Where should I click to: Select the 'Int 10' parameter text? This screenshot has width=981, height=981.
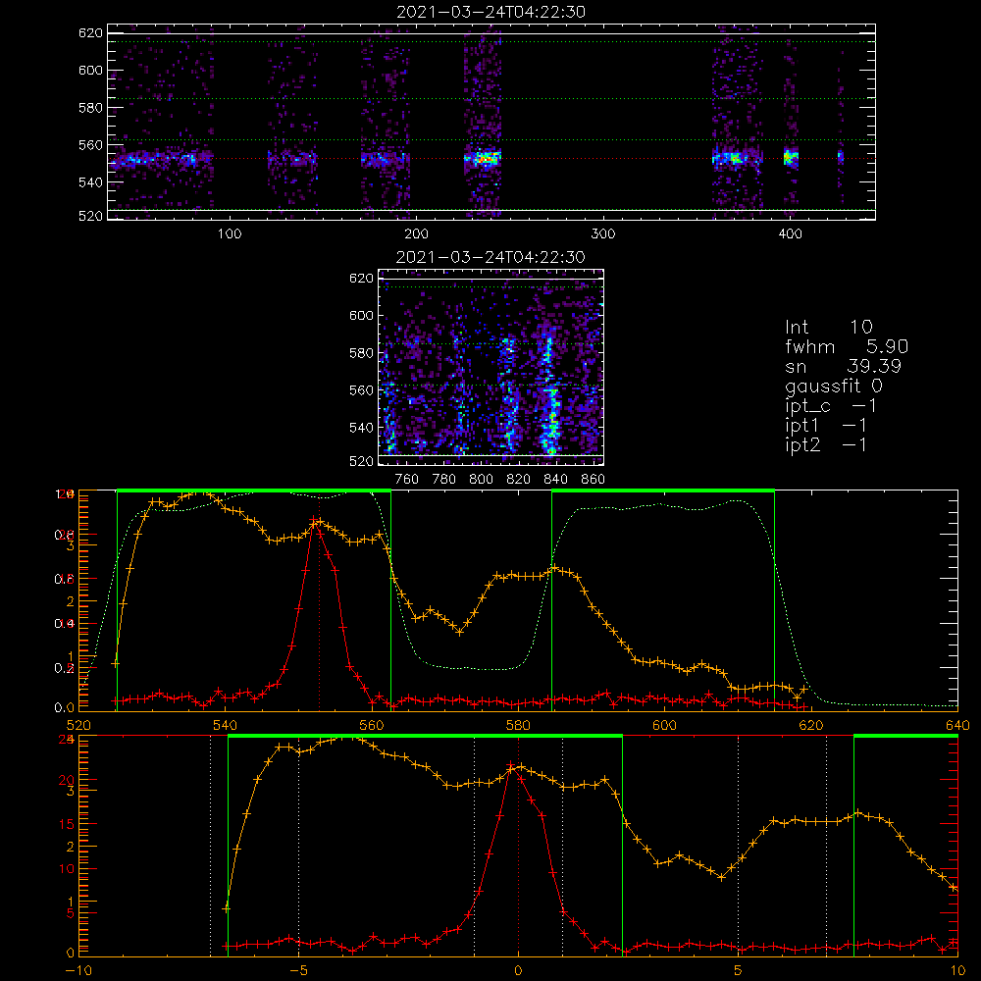coord(828,328)
